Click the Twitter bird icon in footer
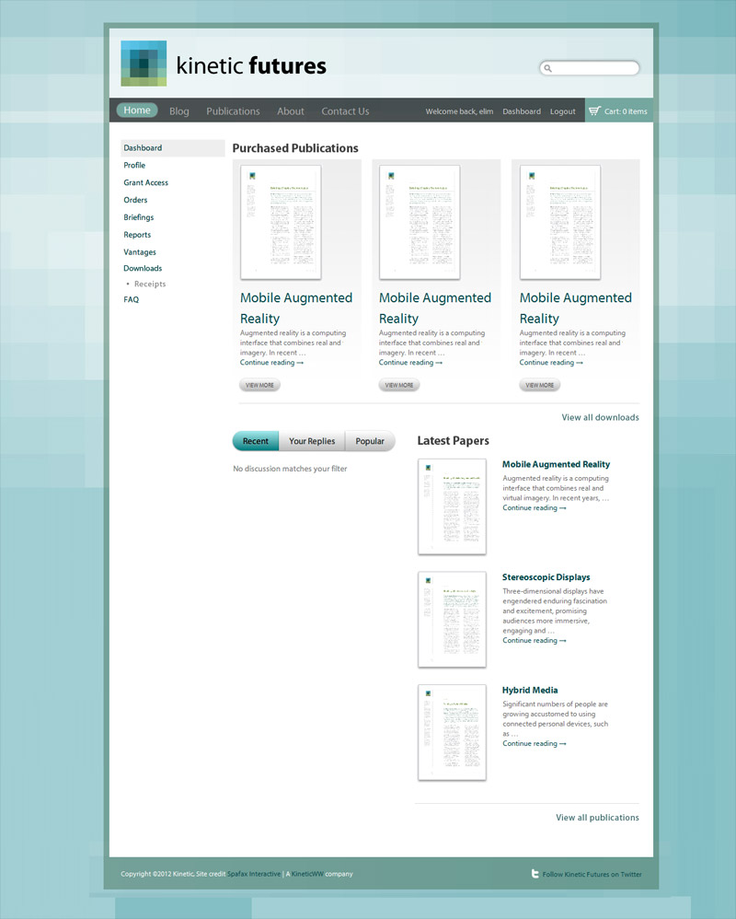Image resolution: width=736 pixels, height=919 pixels. [535, 874]
